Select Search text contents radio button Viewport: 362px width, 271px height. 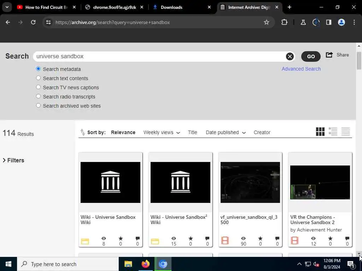[38, 78]
